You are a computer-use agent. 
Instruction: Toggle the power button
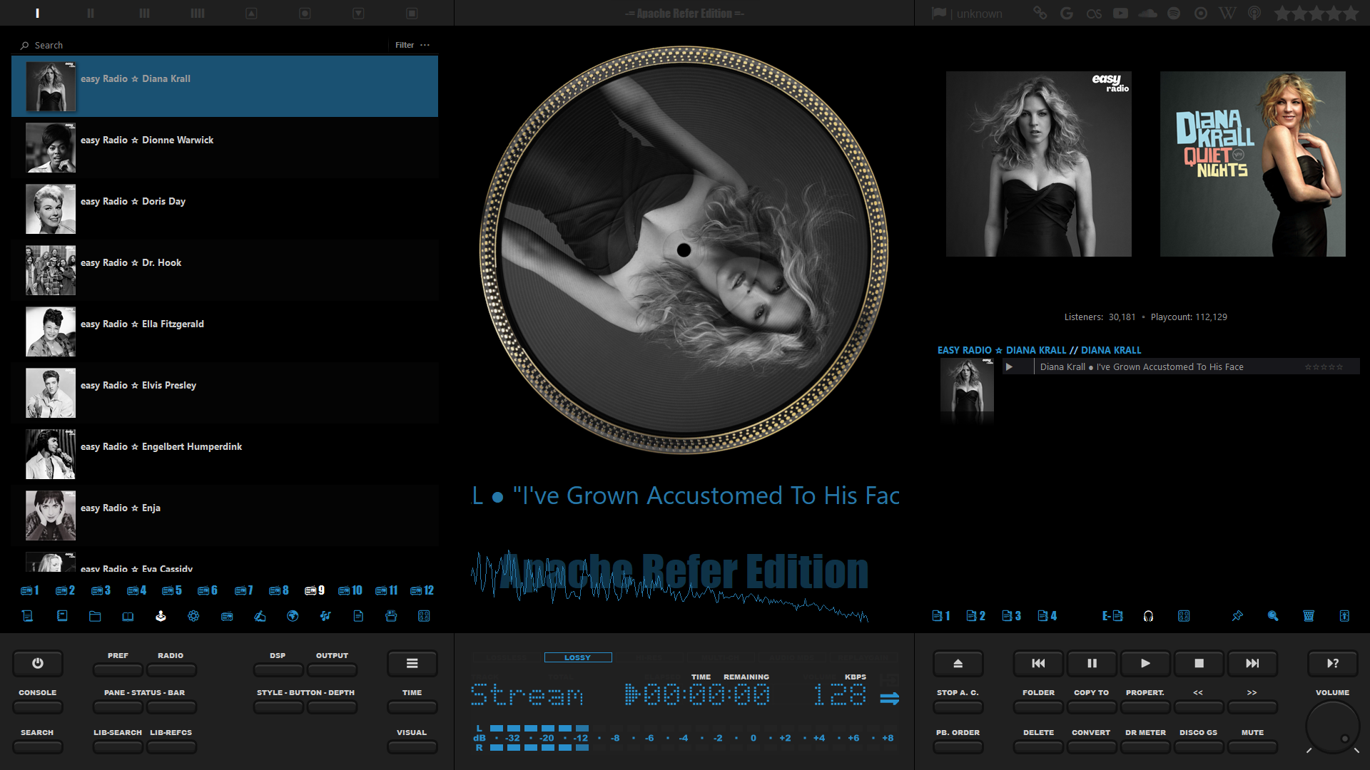tap(38, 663)
